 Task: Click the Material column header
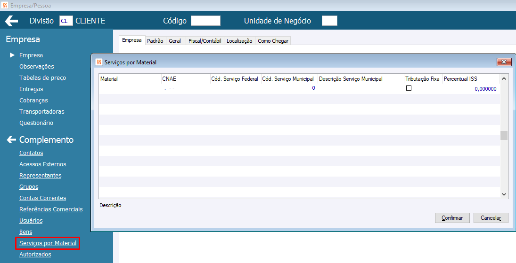(130, 79)
